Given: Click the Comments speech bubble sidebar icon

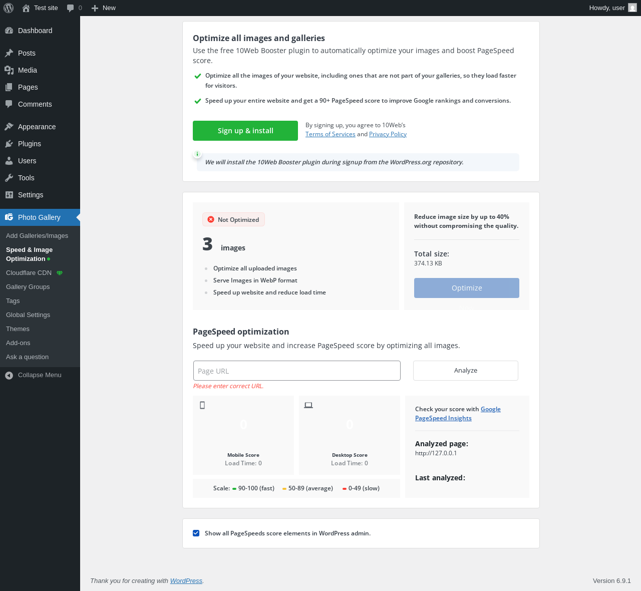Looking at the screenshot, I should click(9, 104).
